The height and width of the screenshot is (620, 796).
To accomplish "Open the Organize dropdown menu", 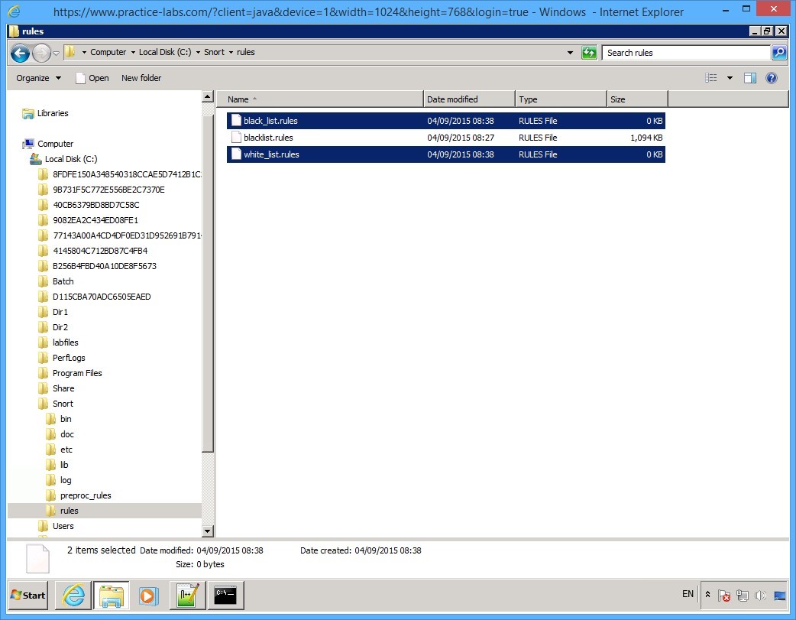I will point(37,77).
